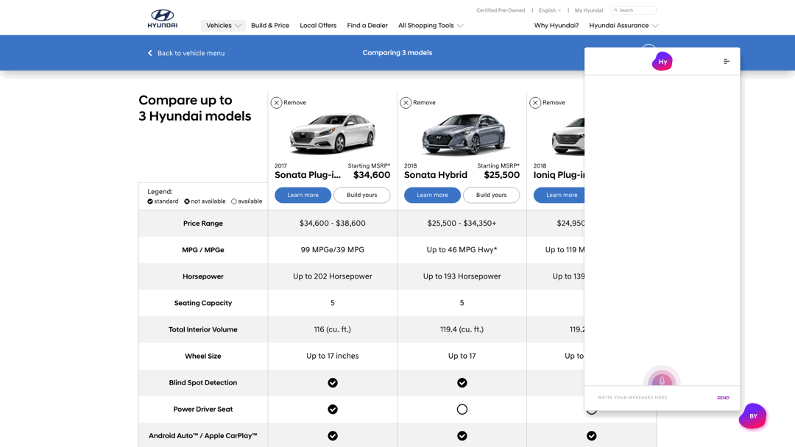This screenshot has width=795, height=447.
Task: Select 'Up to 46 MPG Hwy*' cell
Action: tap(462, 249)
